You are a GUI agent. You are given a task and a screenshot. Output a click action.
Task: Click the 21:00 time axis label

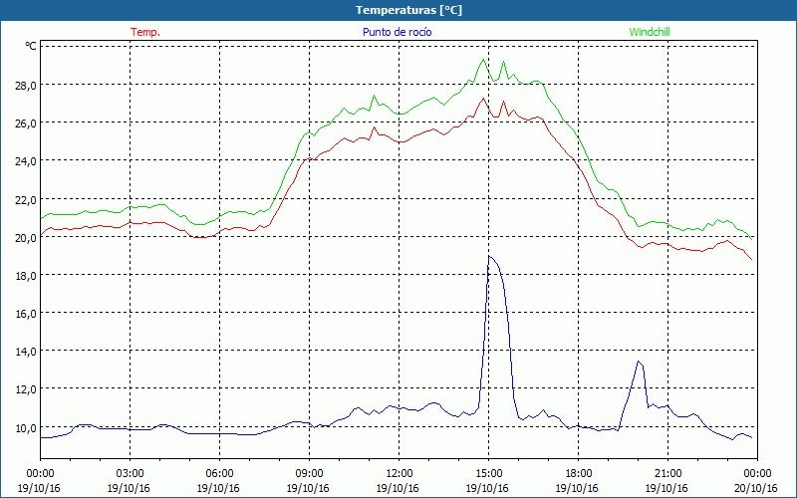point(667,474)
